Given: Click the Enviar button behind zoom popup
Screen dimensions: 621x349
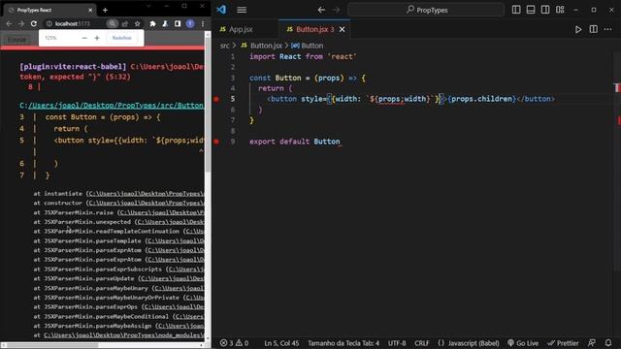Looking at the screenshot, I should (17, 40).
